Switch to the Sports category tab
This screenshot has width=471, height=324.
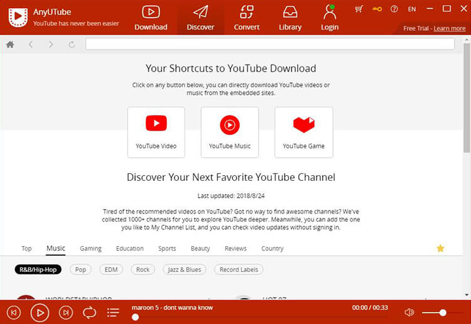coord(167,249)
